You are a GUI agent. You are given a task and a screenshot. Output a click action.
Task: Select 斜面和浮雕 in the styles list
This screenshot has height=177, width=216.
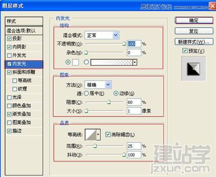coord(24,72)
